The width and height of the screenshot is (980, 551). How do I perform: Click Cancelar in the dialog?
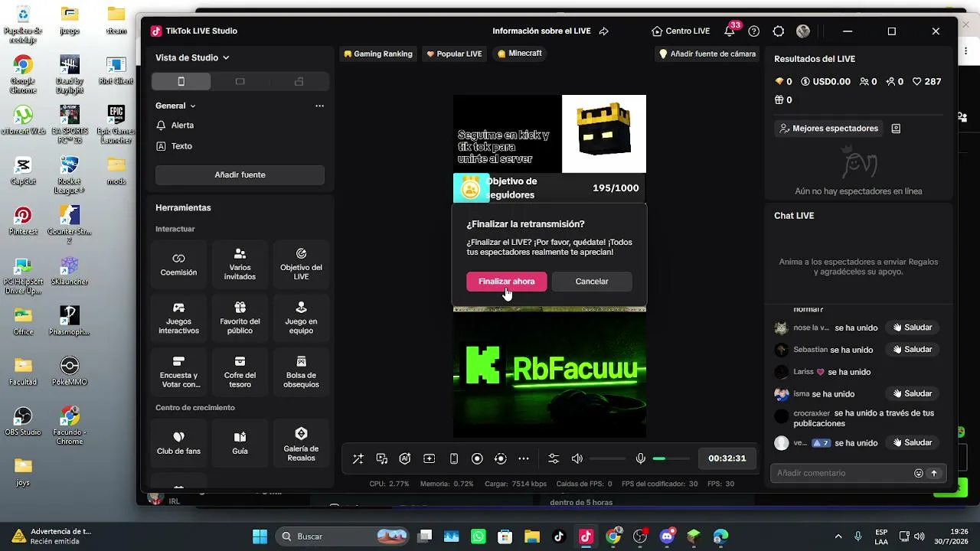click(x=592, y=281)
